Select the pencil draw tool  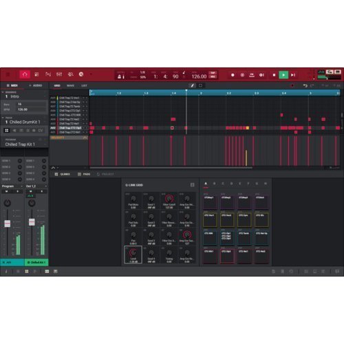pos(193,85)
